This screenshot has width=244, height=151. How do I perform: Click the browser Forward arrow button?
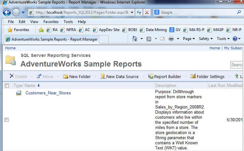pyautogui.click(x=16, y=12)
